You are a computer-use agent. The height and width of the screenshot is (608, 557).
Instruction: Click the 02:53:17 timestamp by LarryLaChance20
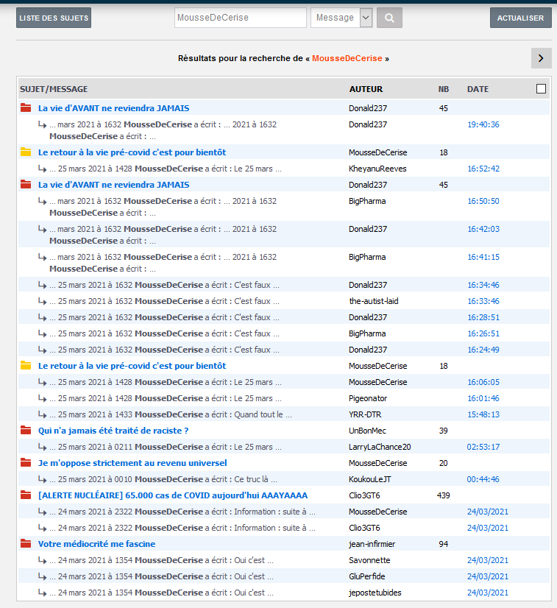coord(483,447)
